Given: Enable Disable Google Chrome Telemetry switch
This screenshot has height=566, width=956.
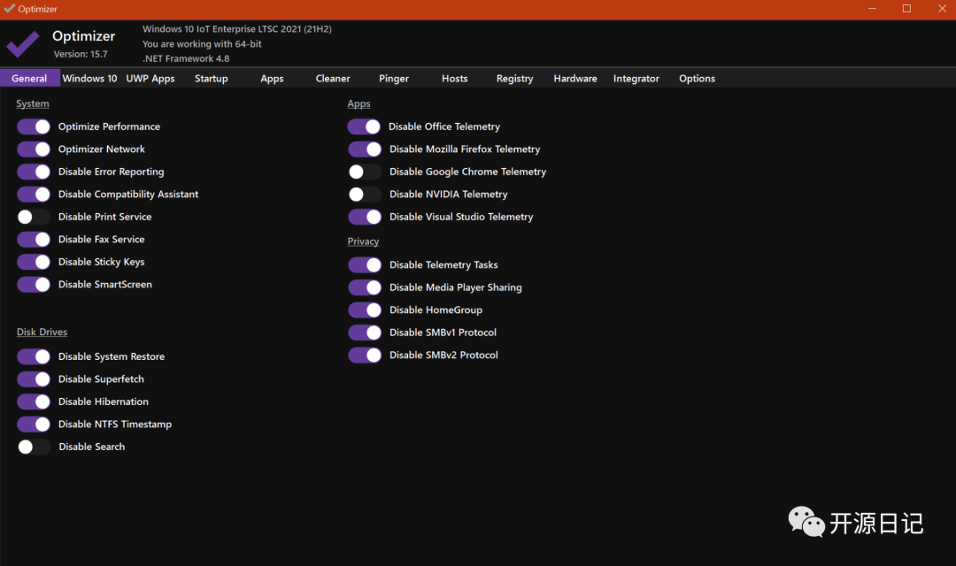Looking at the screenshot, I should pos(365,172).
